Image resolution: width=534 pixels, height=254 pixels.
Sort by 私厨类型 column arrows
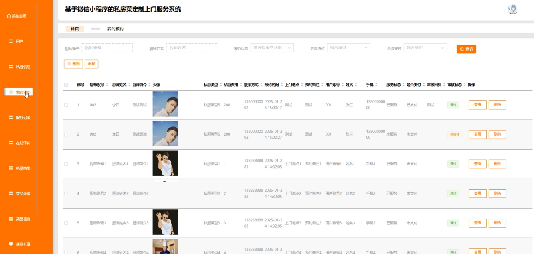point(221,85)
